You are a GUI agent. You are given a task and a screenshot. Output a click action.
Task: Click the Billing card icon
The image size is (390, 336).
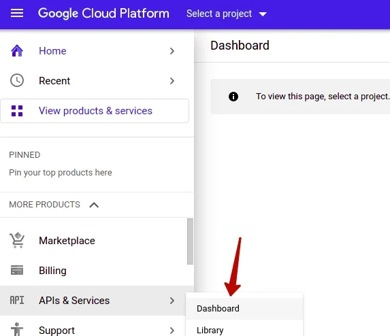pyautogui.click(x=17, y=270)
